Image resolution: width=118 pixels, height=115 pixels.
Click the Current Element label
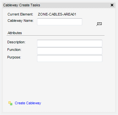pyautogui.click(x=20, y=14)
